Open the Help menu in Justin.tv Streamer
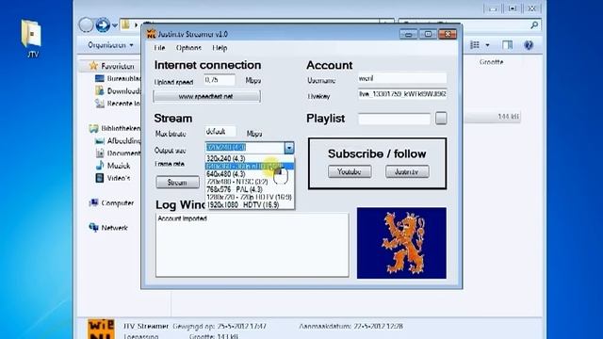The height and width of the screenshot is (339, 603). 220,48
